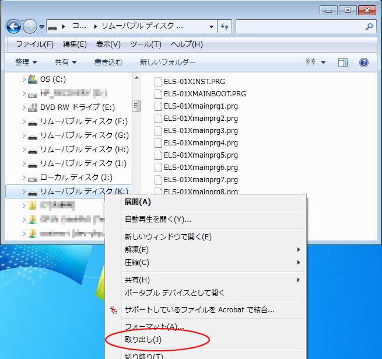This screenshot has height=359, width=382.
Task: Open the ELS-01XINST.PRG file
Action: point(194,82)
